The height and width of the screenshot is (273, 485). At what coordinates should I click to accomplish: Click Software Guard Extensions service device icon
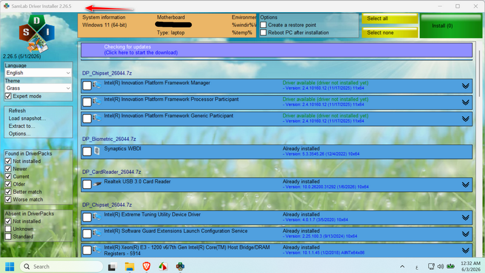click(97, 232)
